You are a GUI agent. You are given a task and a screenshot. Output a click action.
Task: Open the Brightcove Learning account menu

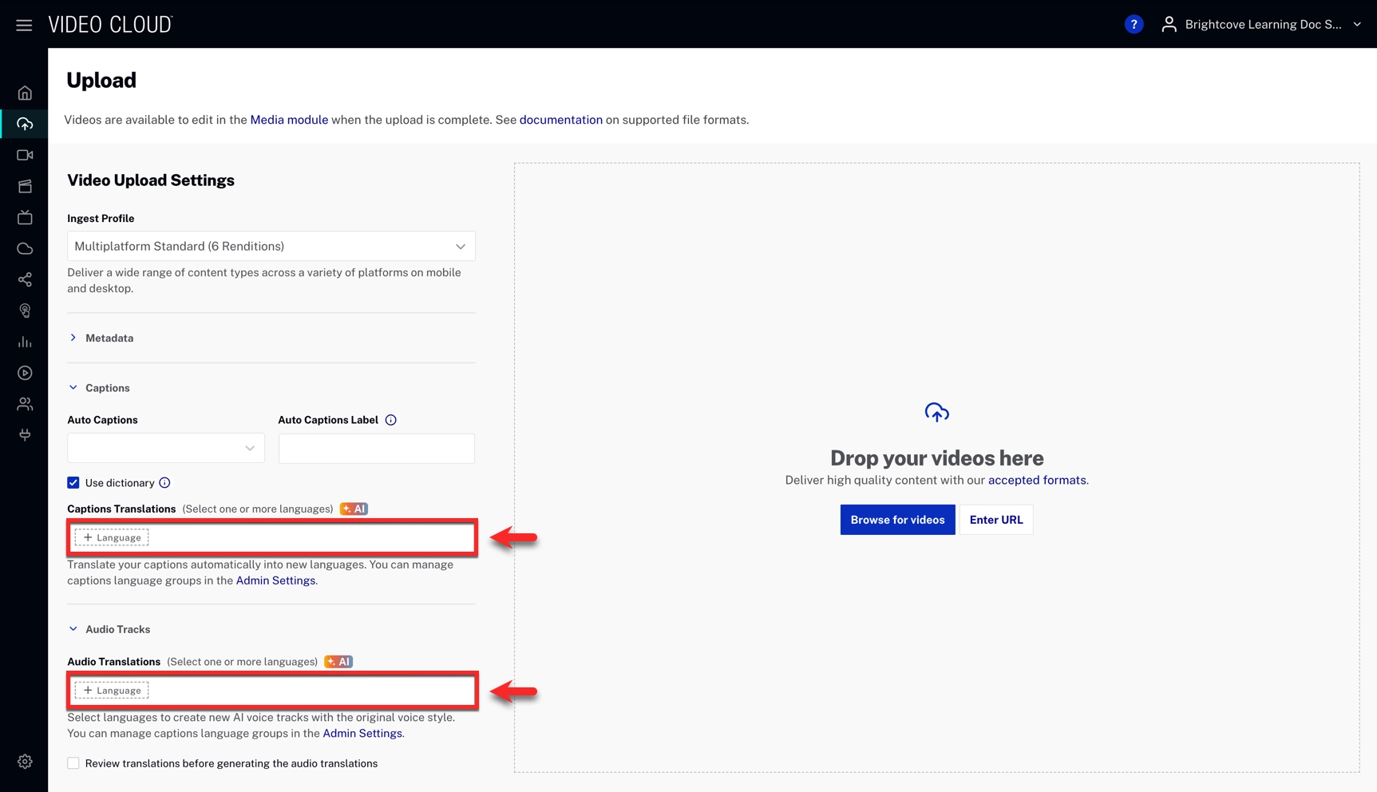(1261, 25)
